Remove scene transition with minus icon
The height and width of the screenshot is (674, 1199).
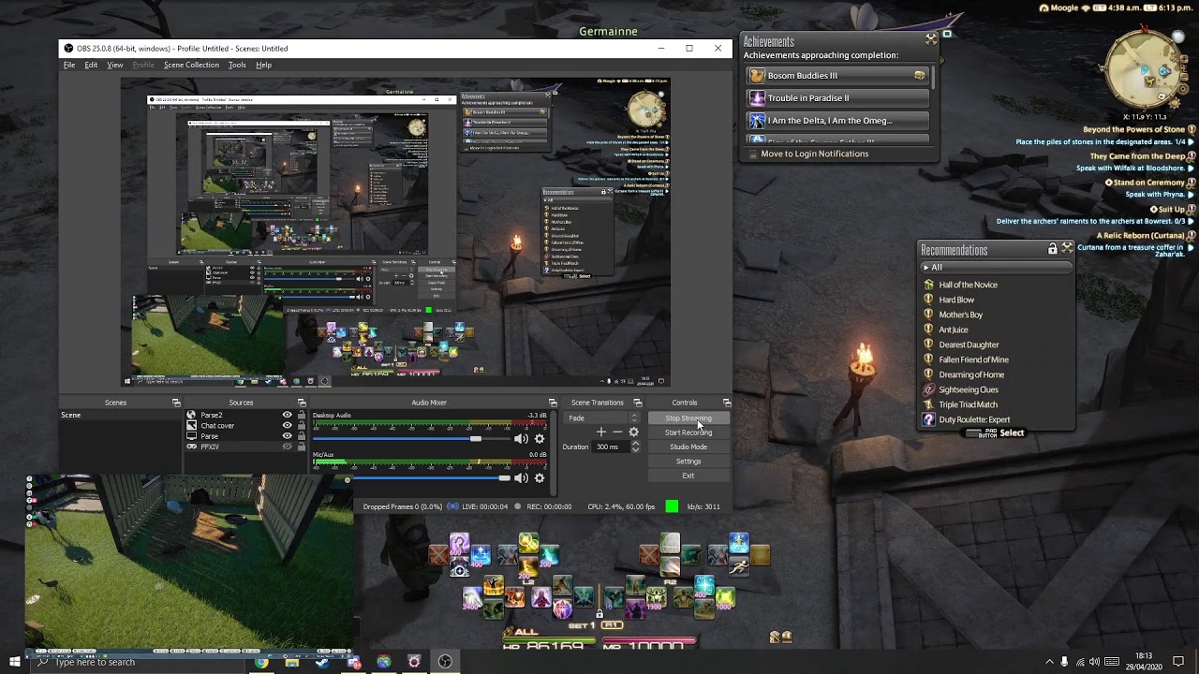pos(617,432)
